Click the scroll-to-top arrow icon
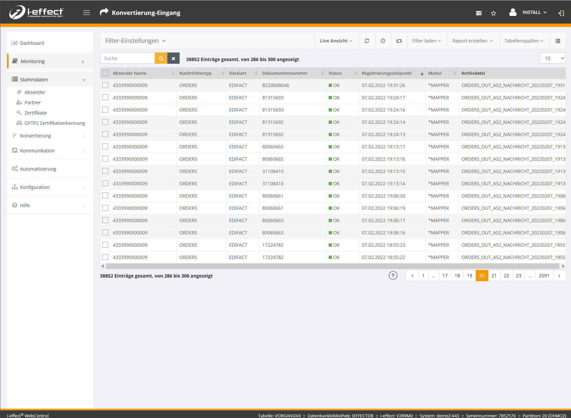 (393, 276)
